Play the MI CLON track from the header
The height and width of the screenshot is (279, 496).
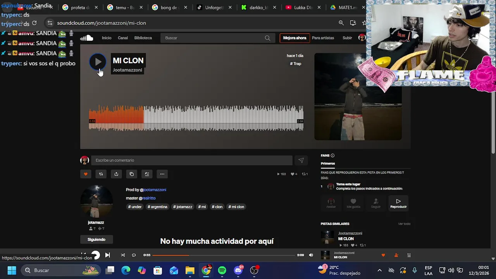98,62
